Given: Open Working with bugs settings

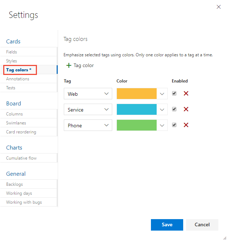Looking at the screenshot, I should pyautogui.click(x=29, y=202).
